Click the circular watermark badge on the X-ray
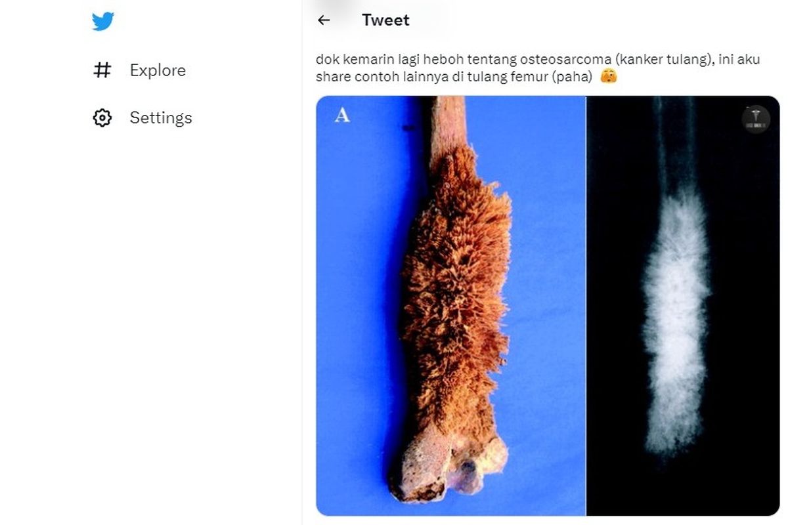Viewport: 788px width, 525px height. coord(756,119)
